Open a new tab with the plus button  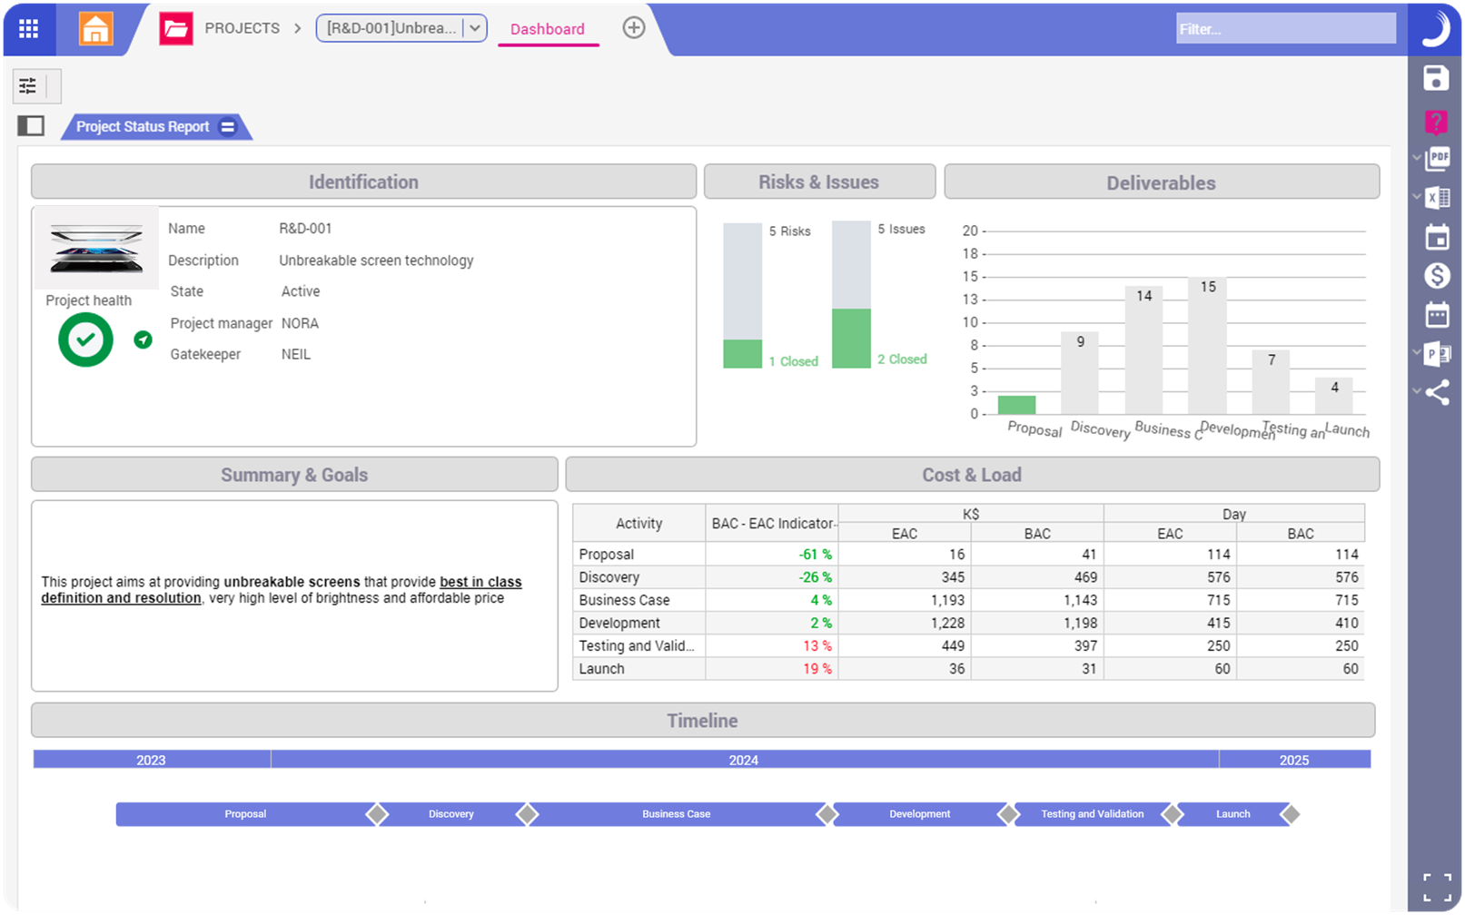tap(633, 27)
